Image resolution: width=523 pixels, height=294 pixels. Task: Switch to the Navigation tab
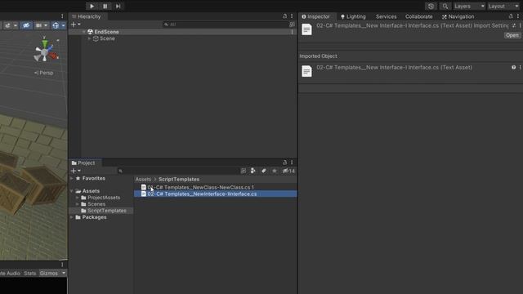[458, 16]
